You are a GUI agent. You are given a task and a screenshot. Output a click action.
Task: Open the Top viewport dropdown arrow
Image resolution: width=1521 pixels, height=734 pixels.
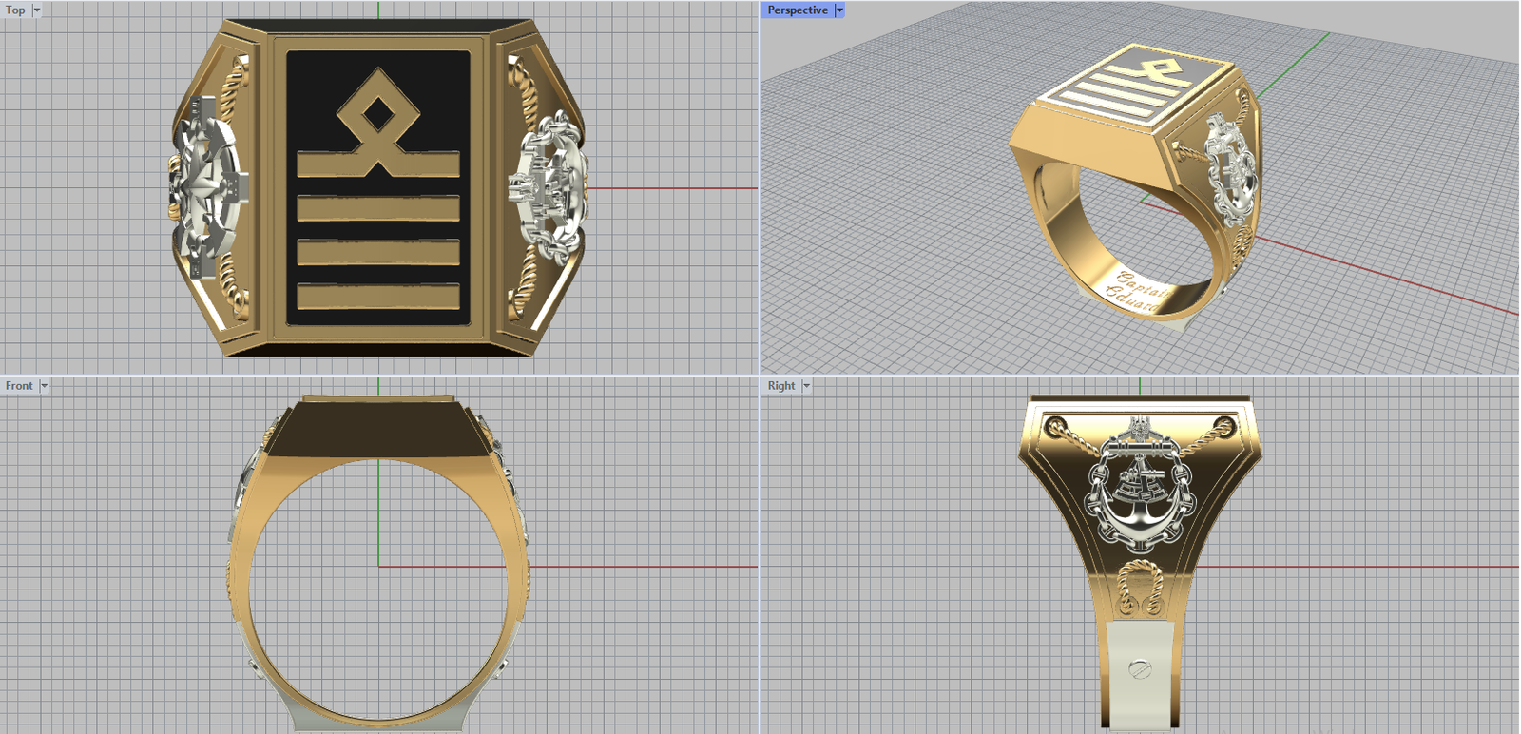37,10
